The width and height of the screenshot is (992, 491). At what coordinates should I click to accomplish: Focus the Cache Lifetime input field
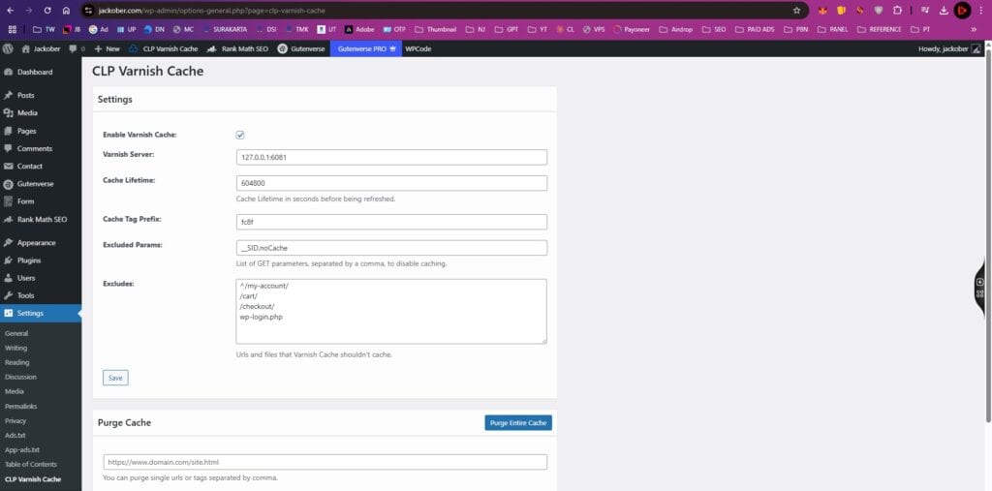coord(391,183)
